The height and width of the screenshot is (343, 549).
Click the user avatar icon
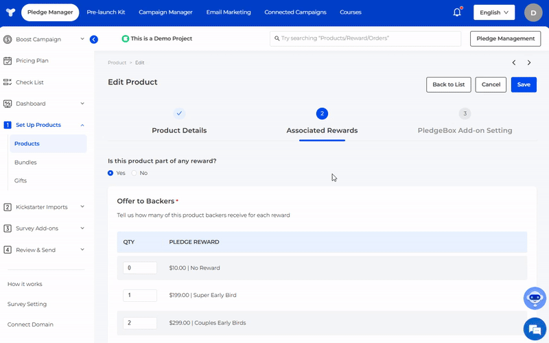533,12
